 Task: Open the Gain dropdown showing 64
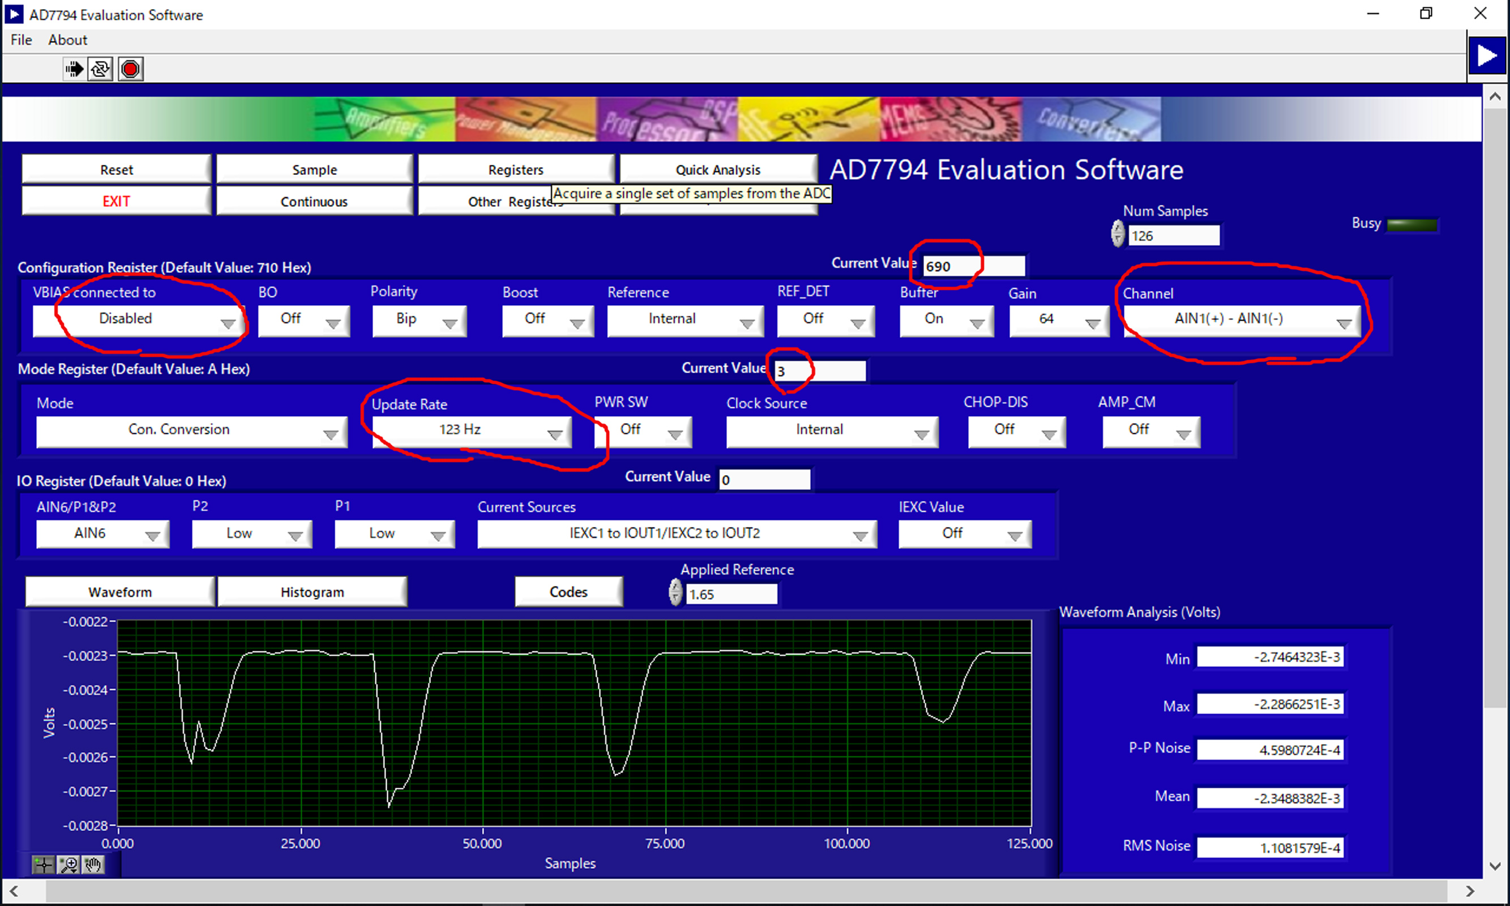coord(1059,320)
